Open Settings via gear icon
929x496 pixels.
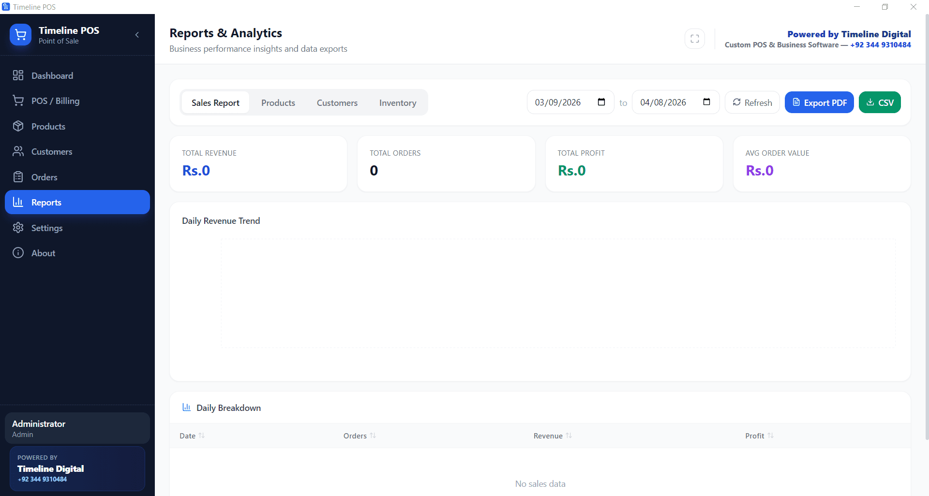coord(18,228)
